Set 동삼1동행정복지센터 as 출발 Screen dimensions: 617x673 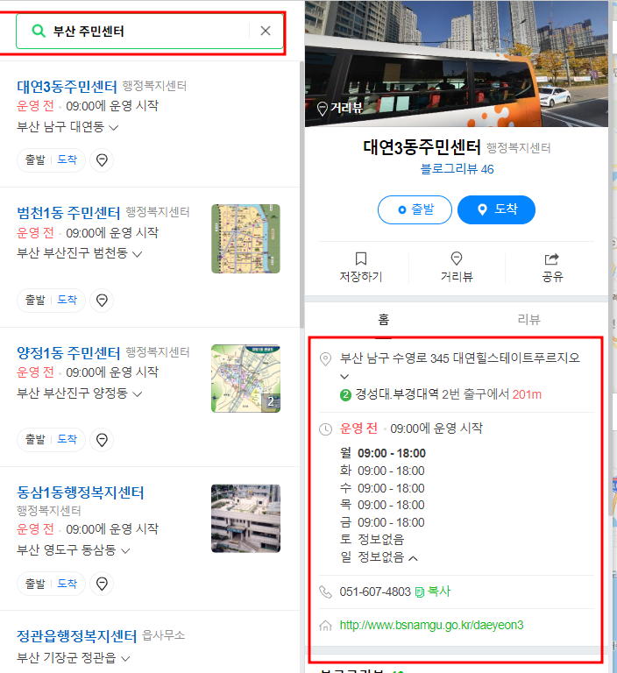(x=35, y=584)
